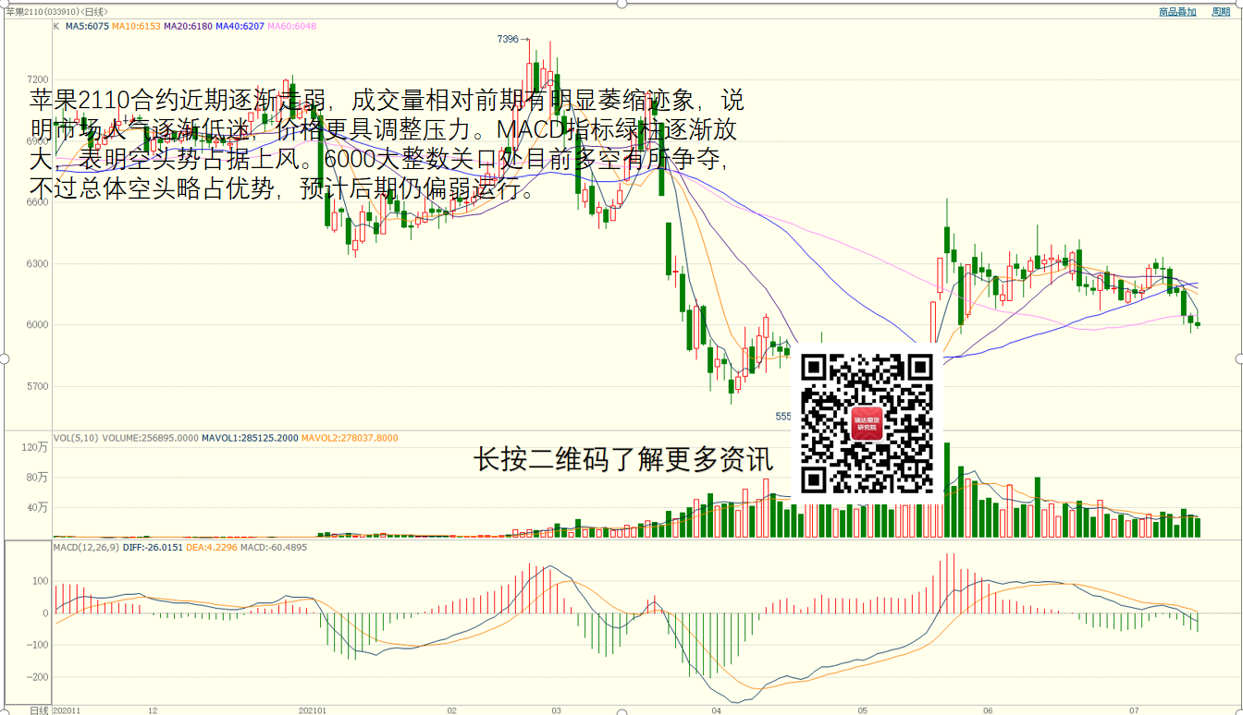Select the MA10:6153 indicator label
The width and height of the screenshot is (1243, 715).
pyautogui.click(x=136, y=27)
